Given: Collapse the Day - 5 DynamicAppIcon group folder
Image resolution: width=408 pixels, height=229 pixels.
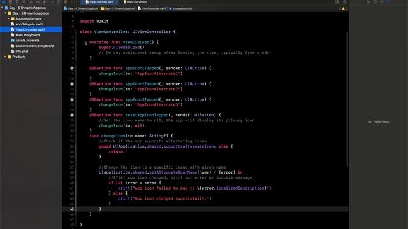Looking at the screenshot, I should point(6,13).
